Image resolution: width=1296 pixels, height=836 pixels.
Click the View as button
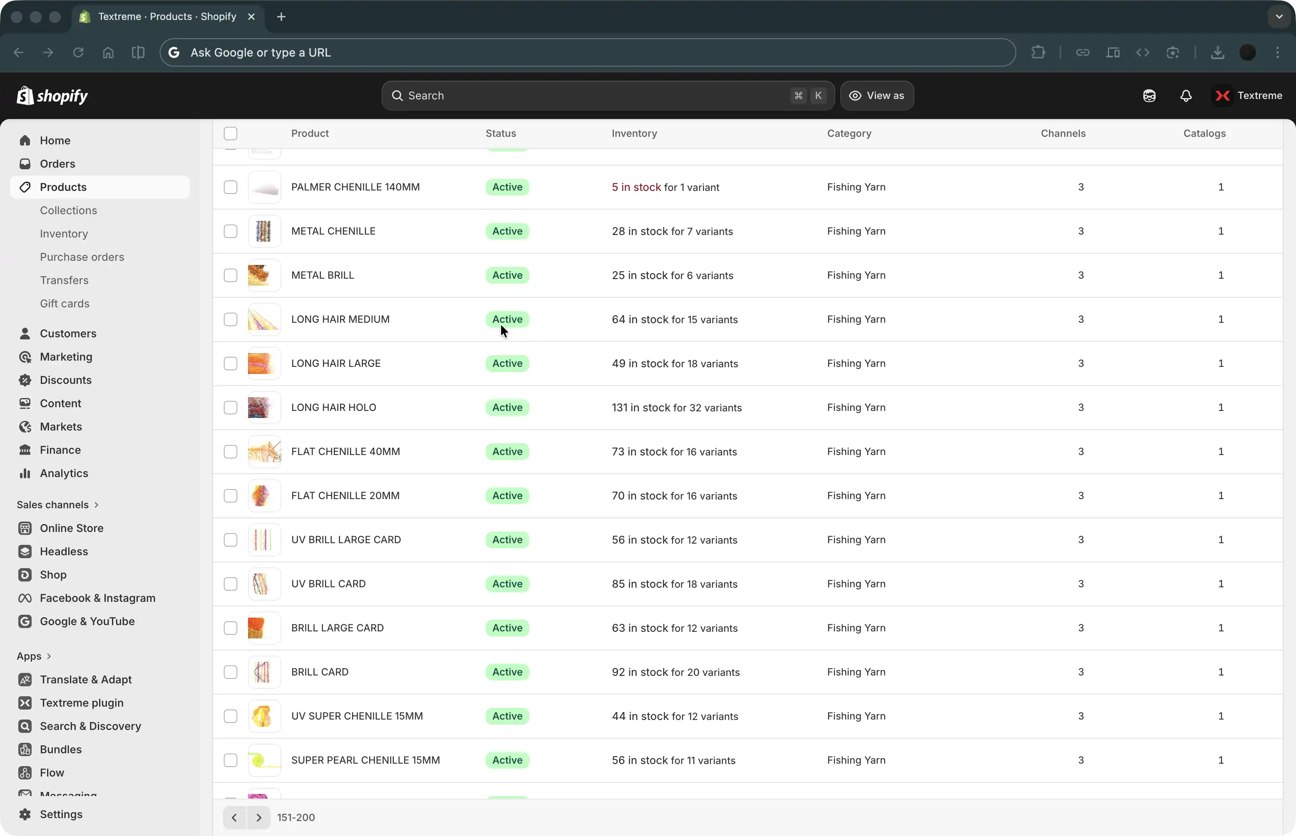point(876,96)
